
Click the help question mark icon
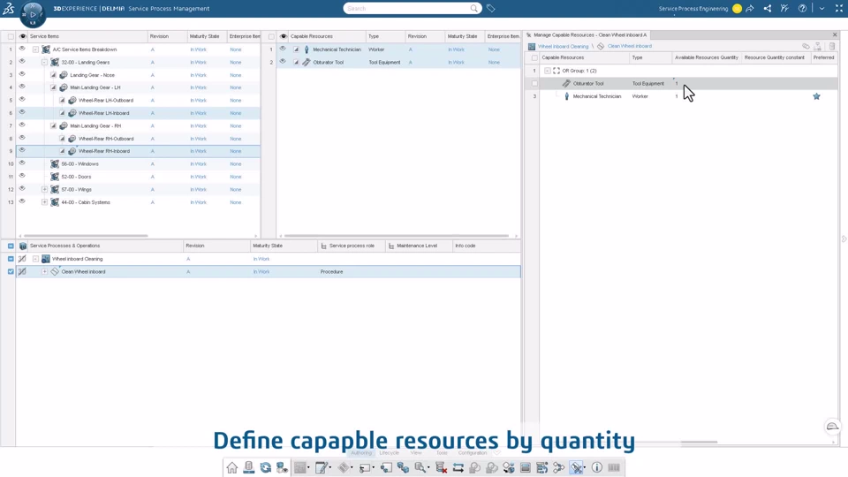(802, 8)
